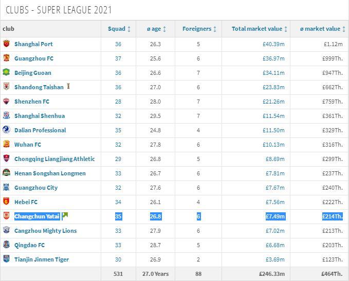Click the Chongqing Liangjiang Athletic crest
Viewport: 349px width, 281px height.
(x=6, y=158)
